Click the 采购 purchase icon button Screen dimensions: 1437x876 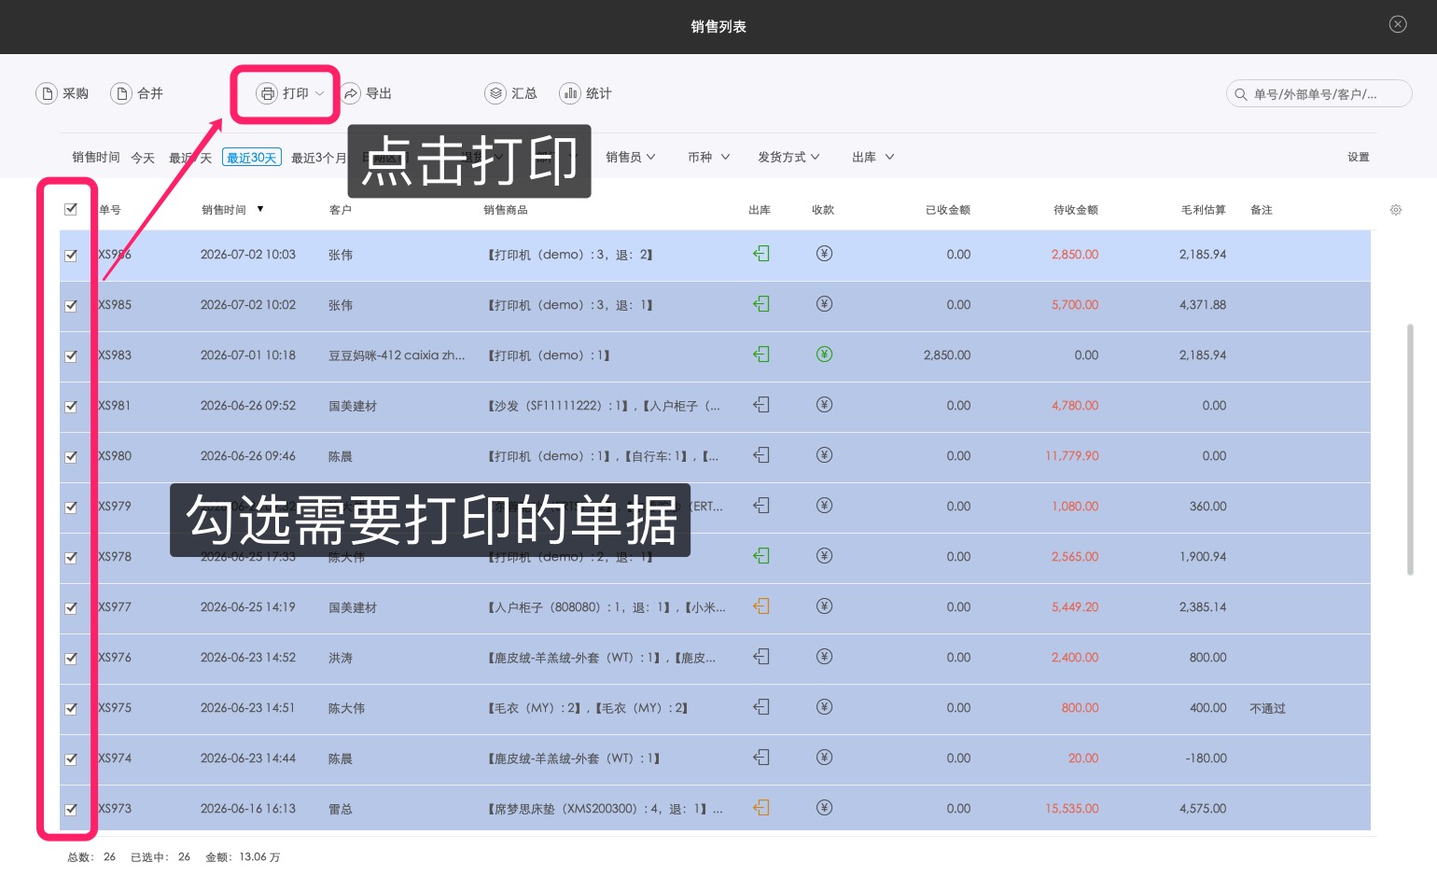[x=47, y=93]
